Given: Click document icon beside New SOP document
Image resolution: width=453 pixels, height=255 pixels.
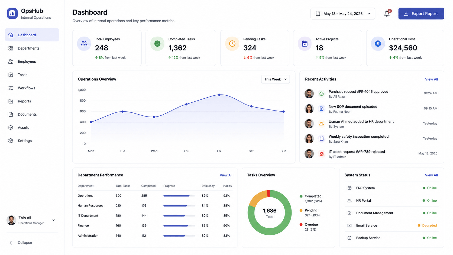Looking at the screenshot, I should [322, 109].
